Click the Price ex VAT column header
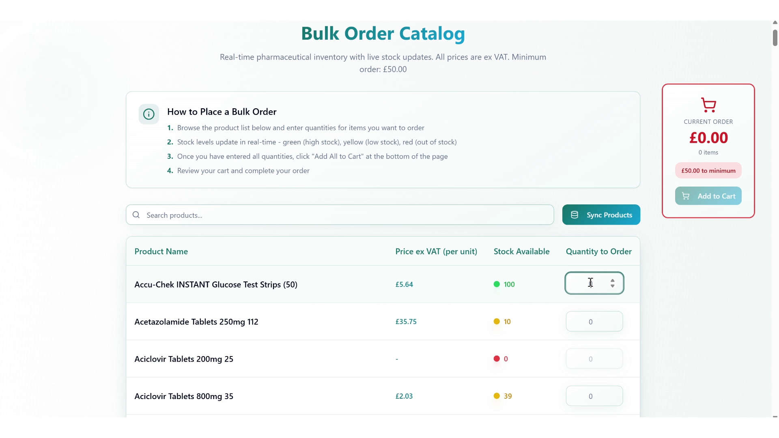779x438 pixels. click(436, 251)
